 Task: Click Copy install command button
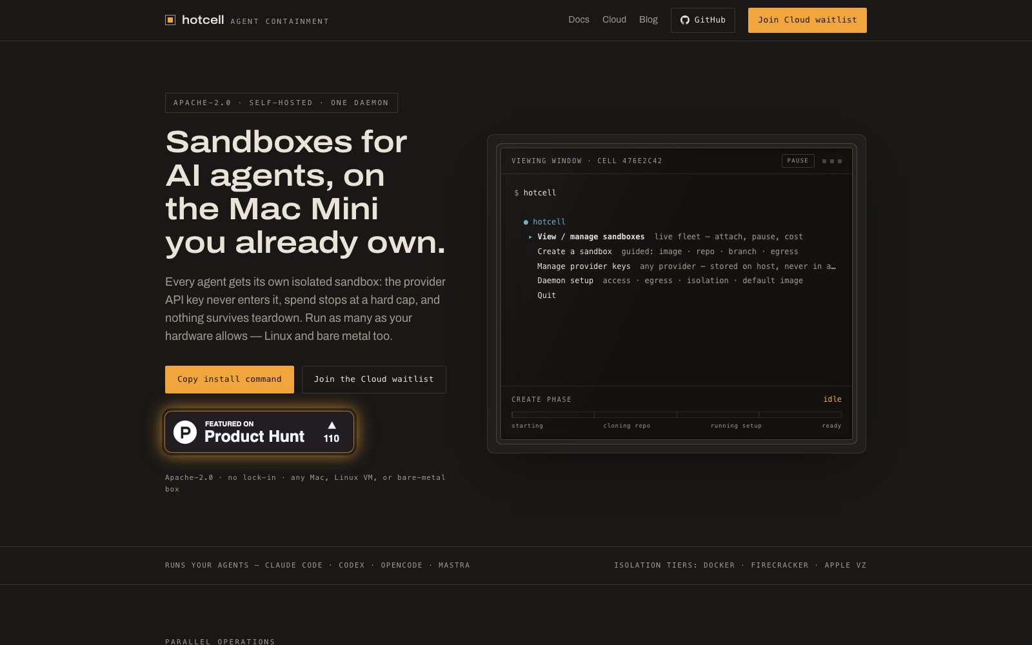point(230,379)
